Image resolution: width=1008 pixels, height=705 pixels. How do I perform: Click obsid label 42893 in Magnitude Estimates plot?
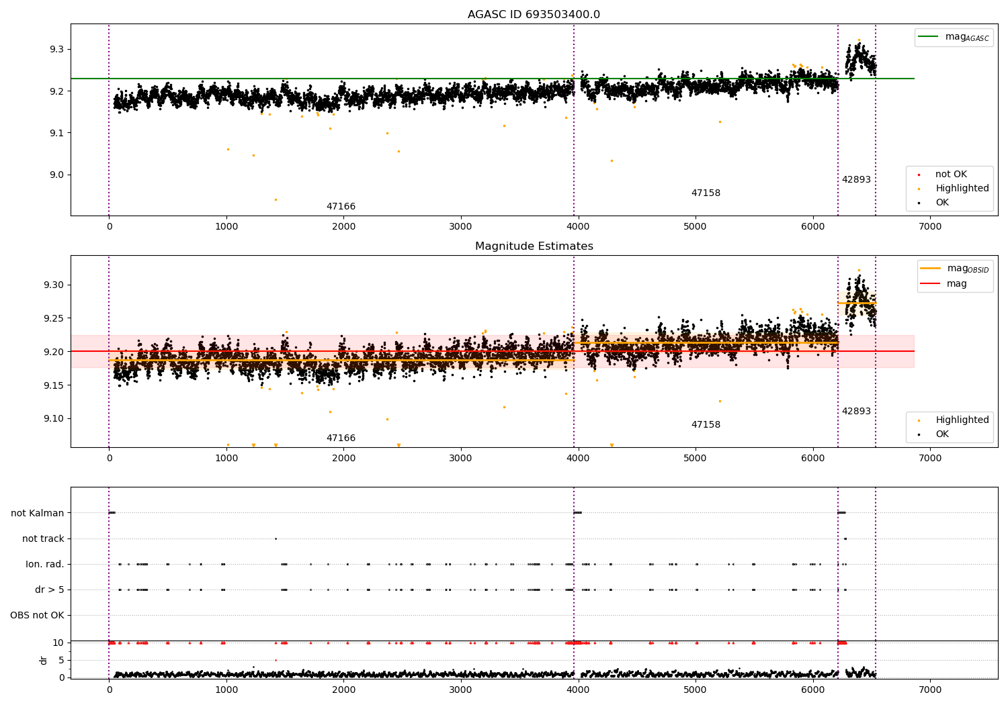click(x=856, y=411)
